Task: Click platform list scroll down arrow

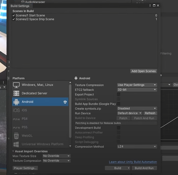Action: [x=70, y=146]
